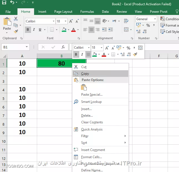Image resolution: width=179 pixels, height=172 pixels.
Task: Click the Tell Me lightbulb icon
Action: click(x=177, y=11)
